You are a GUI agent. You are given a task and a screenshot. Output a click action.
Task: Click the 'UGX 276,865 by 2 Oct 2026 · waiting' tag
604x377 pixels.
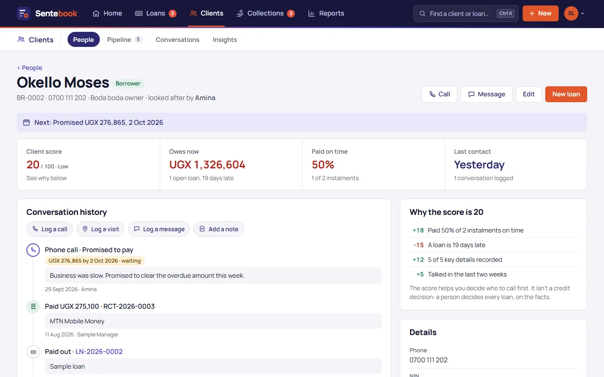[x=95, y=261]
